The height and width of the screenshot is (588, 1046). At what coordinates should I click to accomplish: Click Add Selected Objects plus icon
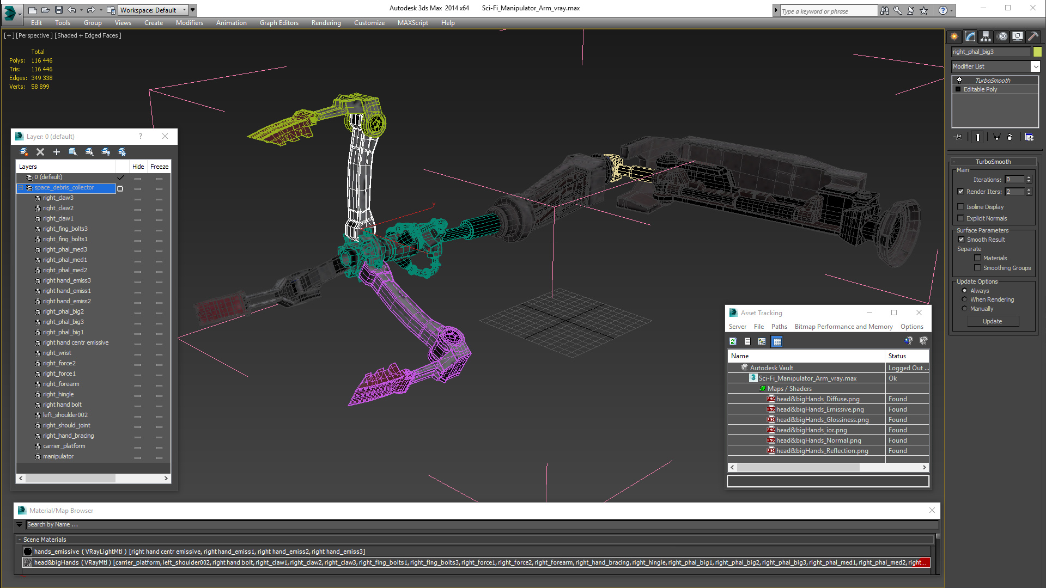click(x=56, y=152)
